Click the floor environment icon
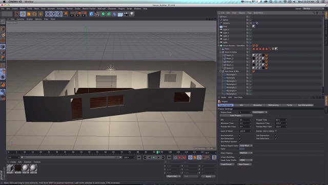The image size is (328, 185). coord(120,14)
